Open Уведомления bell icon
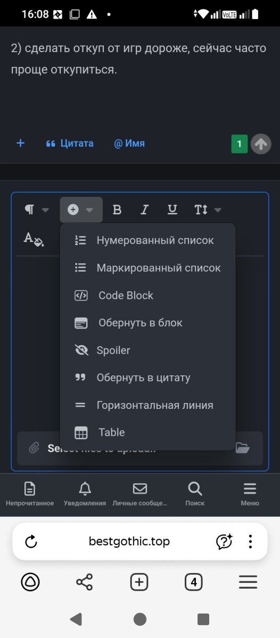The image size is (280, 638). pyautogui.click(x=85, y=489)
